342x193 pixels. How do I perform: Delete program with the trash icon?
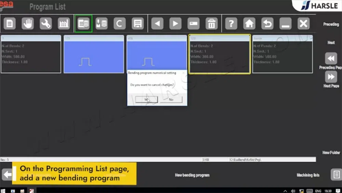[x=212, y=23]
